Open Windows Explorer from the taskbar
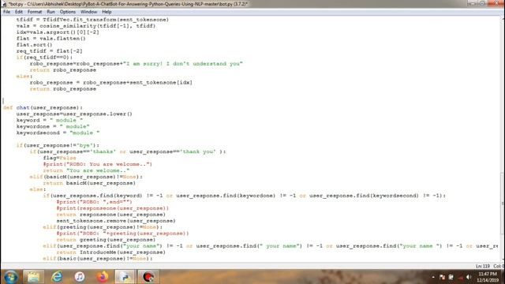505x284 pixels. [x=33, y=277]
